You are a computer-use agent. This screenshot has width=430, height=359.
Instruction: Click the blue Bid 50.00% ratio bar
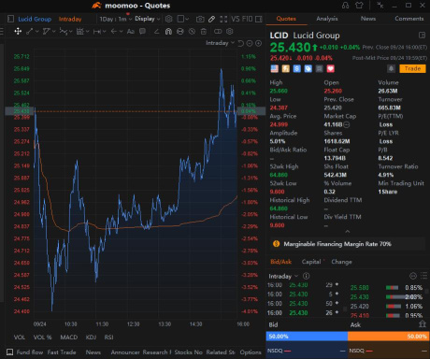click(x=307, y=337)
